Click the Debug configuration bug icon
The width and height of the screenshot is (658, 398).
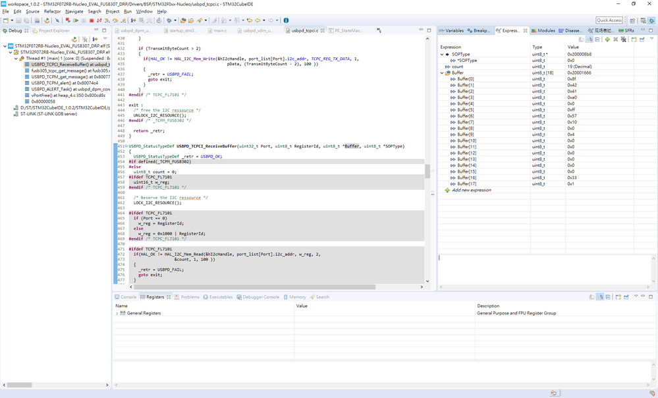[x=169, y=20]
